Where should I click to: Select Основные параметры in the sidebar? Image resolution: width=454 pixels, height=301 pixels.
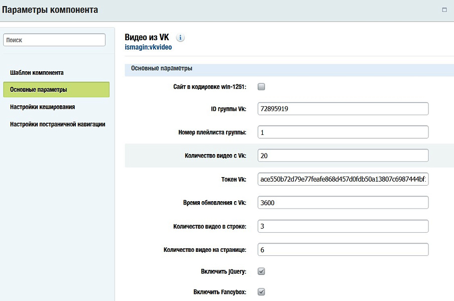tap(56, 90)
